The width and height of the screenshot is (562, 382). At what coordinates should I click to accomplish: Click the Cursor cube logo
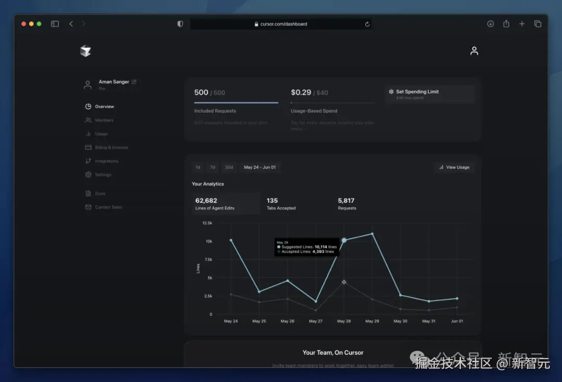(x=86, y=51)
